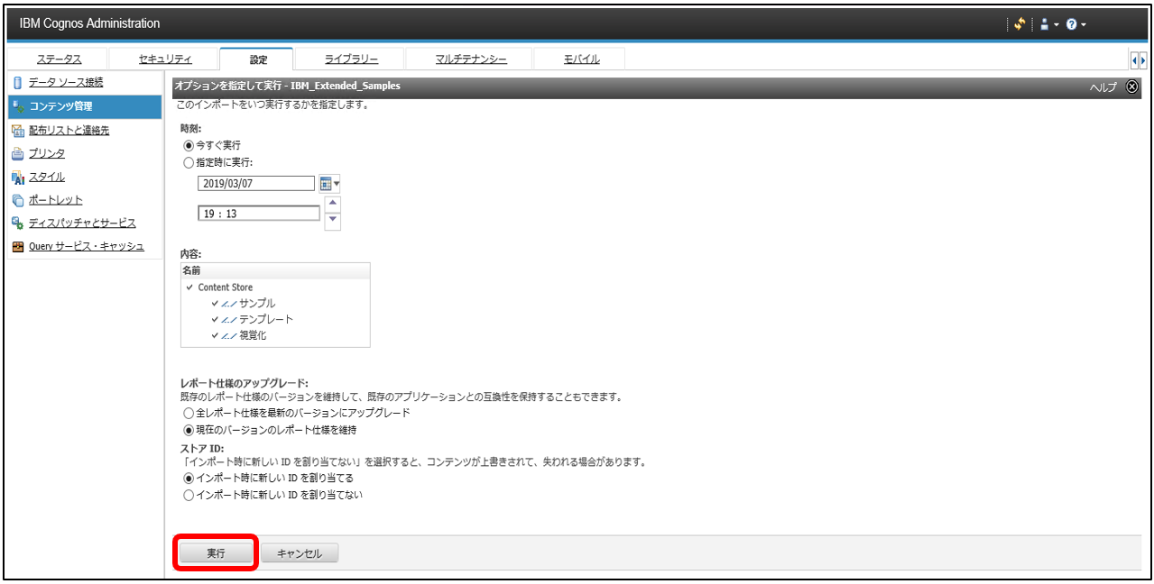Click the right tab scroll arrow
This screenshot has height=584, width=1154.
(x=1142, y=59)
